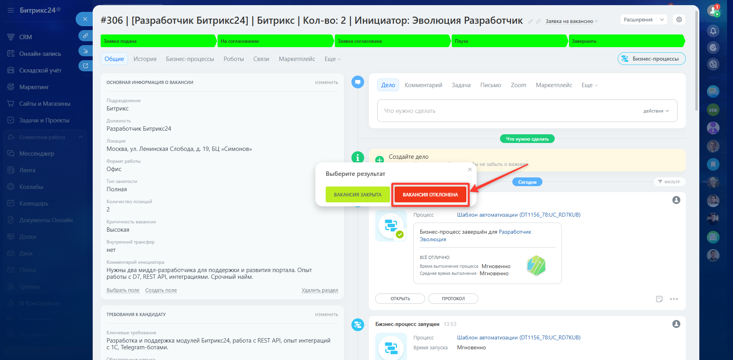
Task: Open Лента feed in sidebar
Action: pyautogui.click(x=27, y=170)
